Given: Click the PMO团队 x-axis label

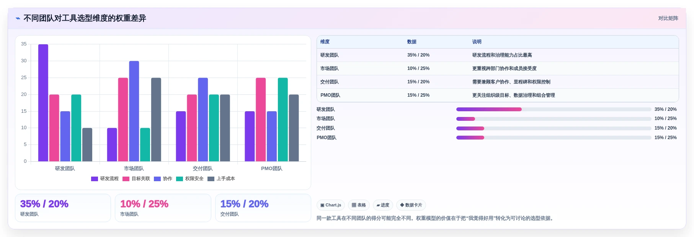Looking at the screenshot, I should [272, 169].
